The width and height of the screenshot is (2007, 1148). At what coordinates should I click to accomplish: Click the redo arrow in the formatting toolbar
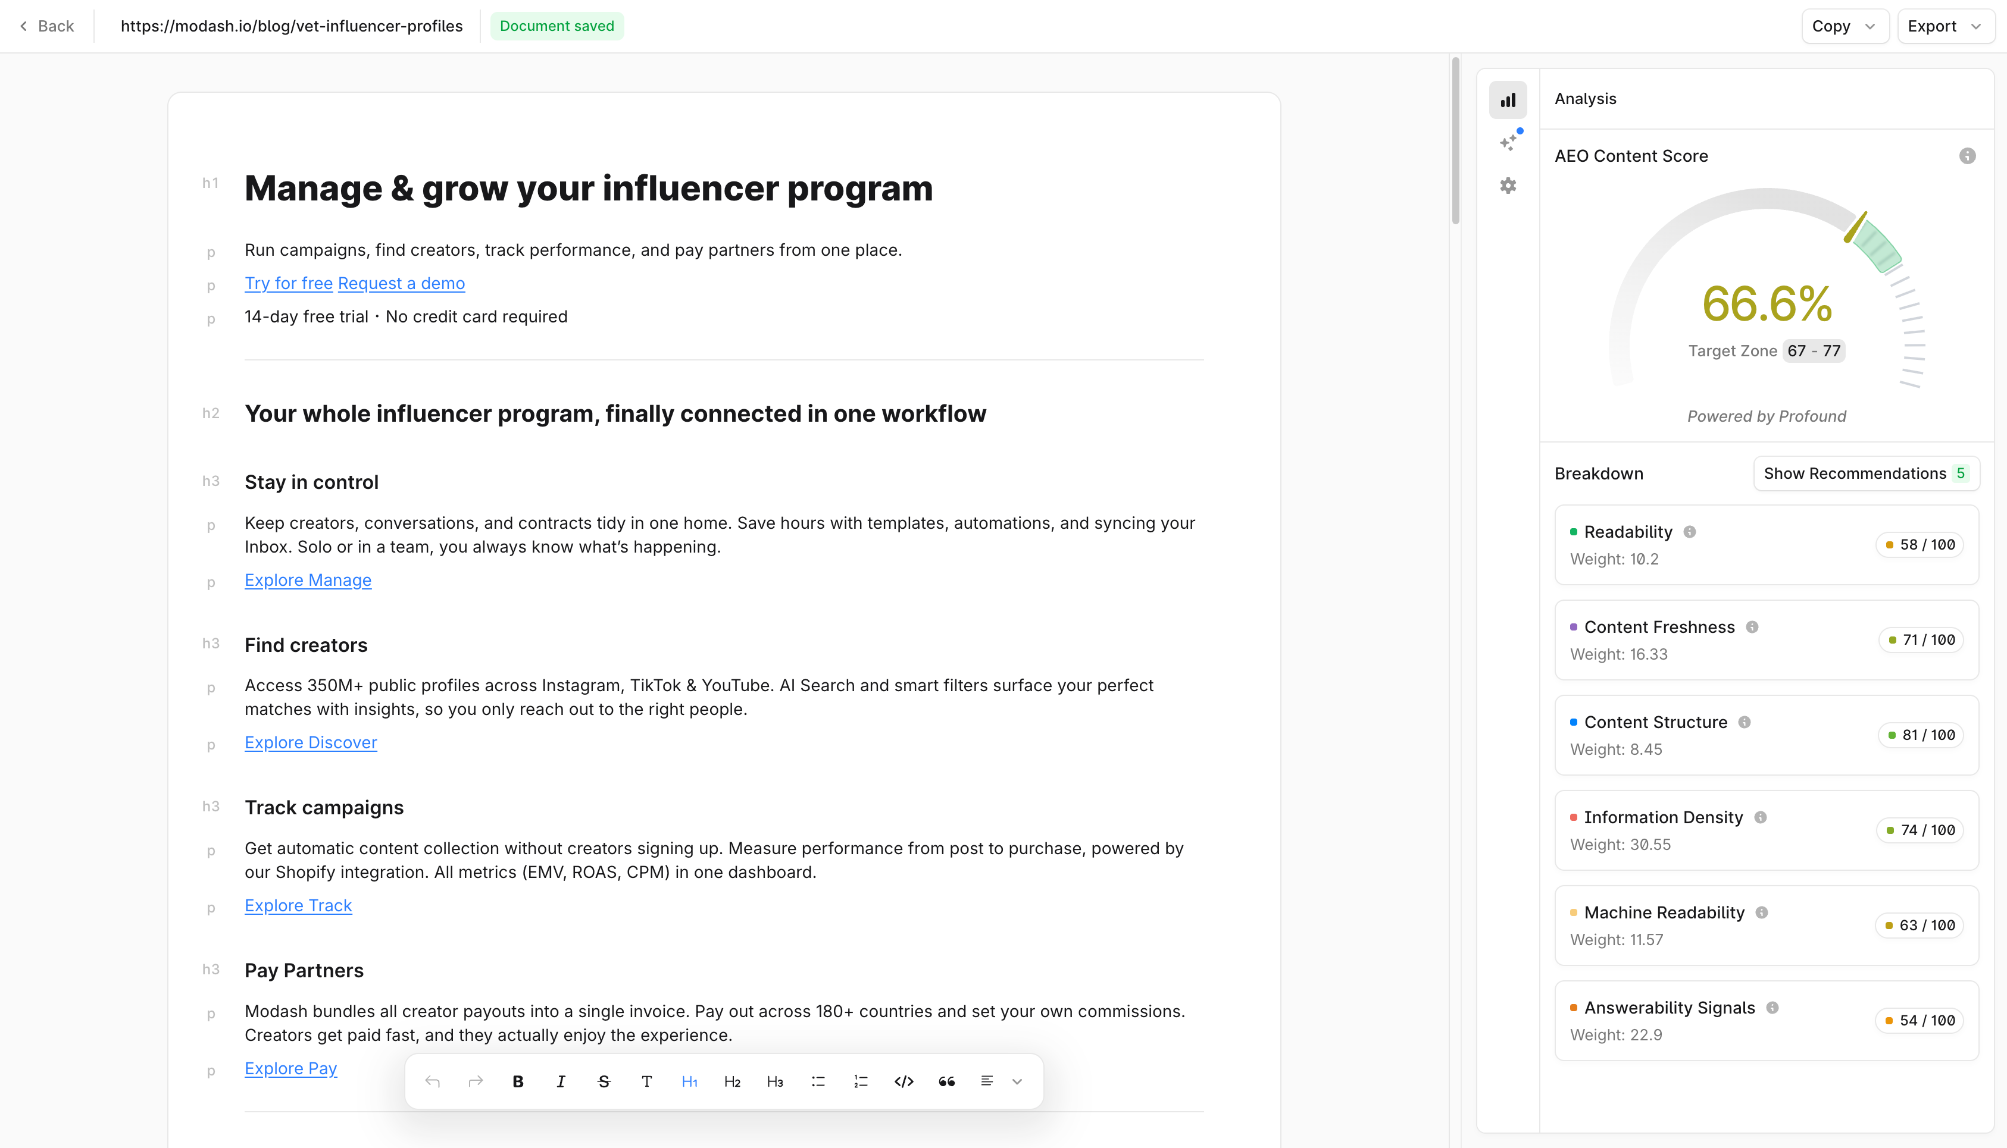click(476, 1082)
